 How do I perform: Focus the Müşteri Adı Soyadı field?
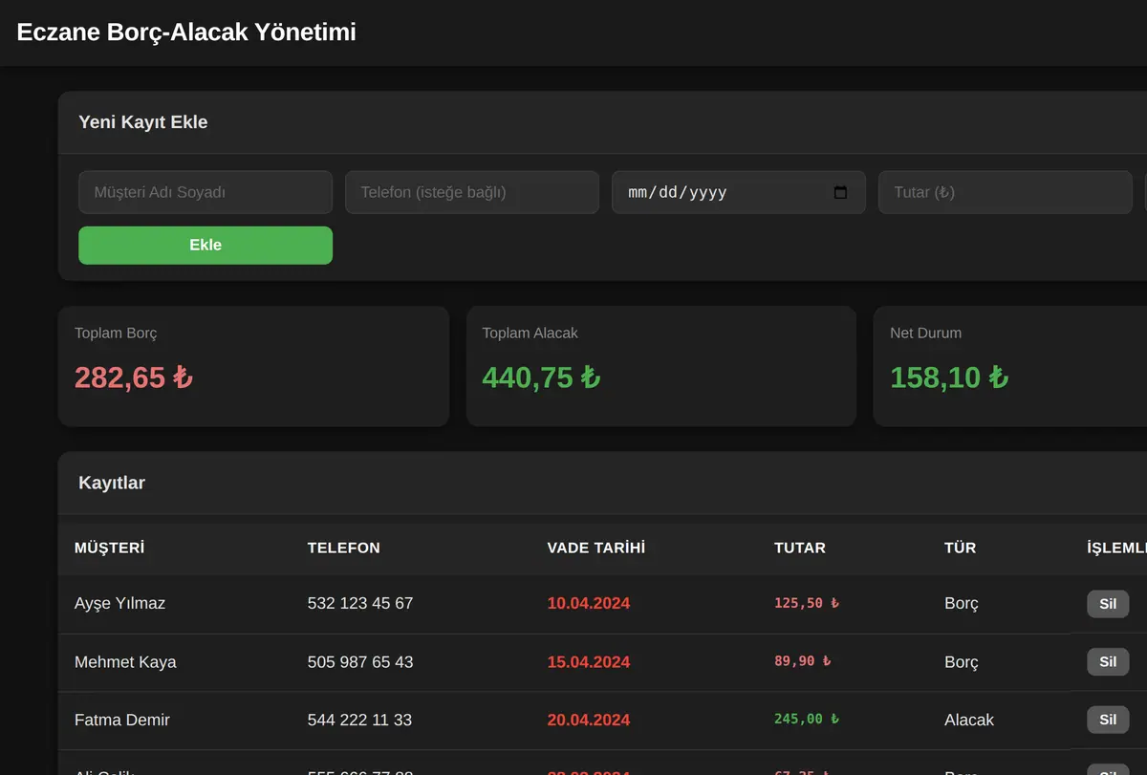click(x=206, y=192)
